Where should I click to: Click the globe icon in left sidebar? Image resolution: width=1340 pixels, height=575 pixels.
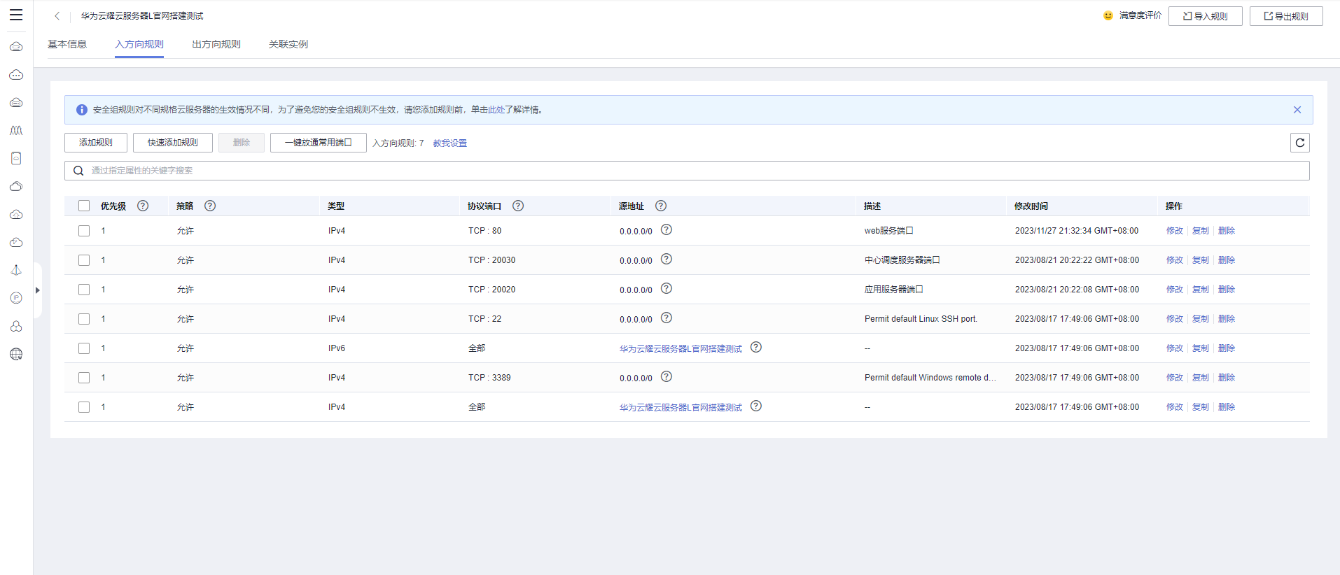coord(16,354)
